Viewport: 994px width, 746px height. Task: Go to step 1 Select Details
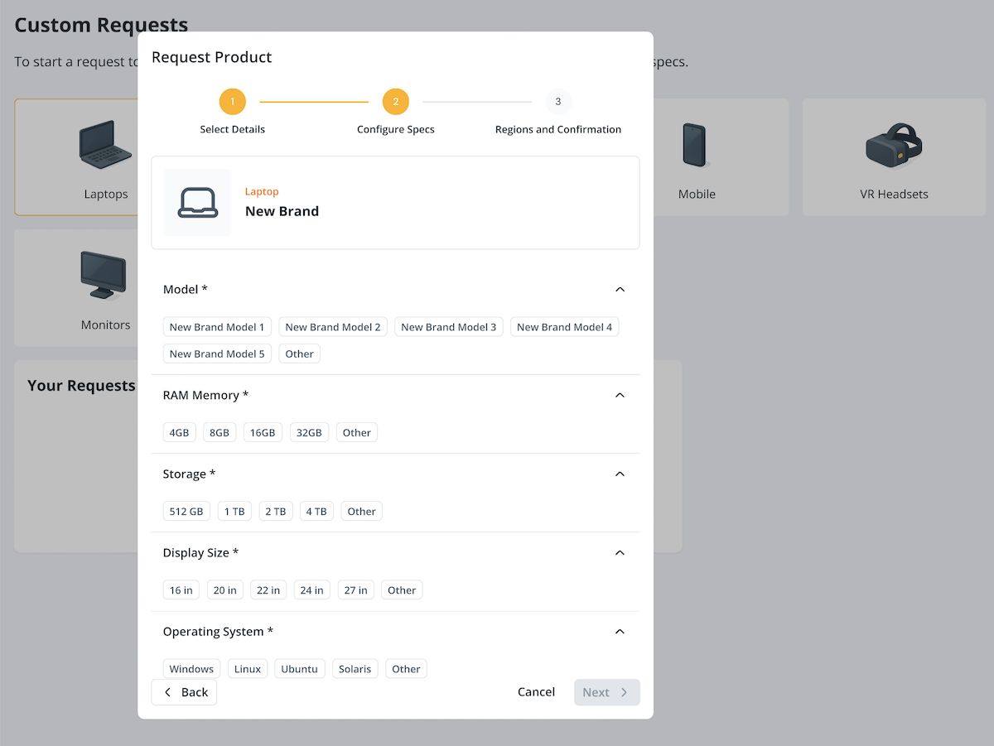233,102
